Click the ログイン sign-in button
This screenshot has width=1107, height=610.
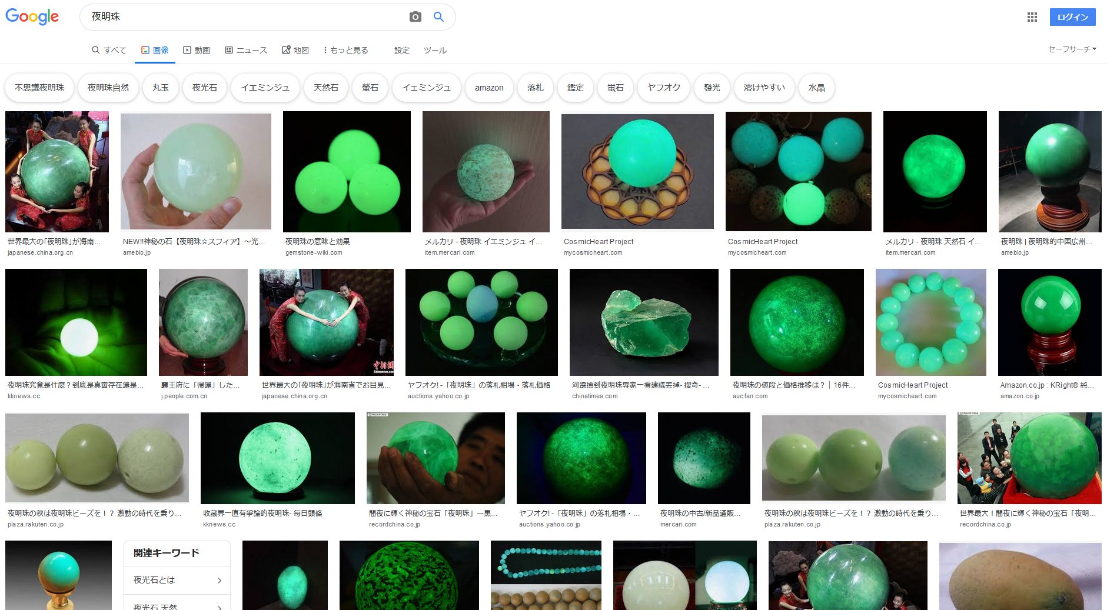(1072, 17)
